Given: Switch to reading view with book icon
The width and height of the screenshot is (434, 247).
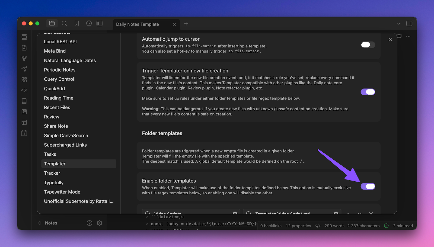Looking at the screenshot, I should [x=399, y=36].
